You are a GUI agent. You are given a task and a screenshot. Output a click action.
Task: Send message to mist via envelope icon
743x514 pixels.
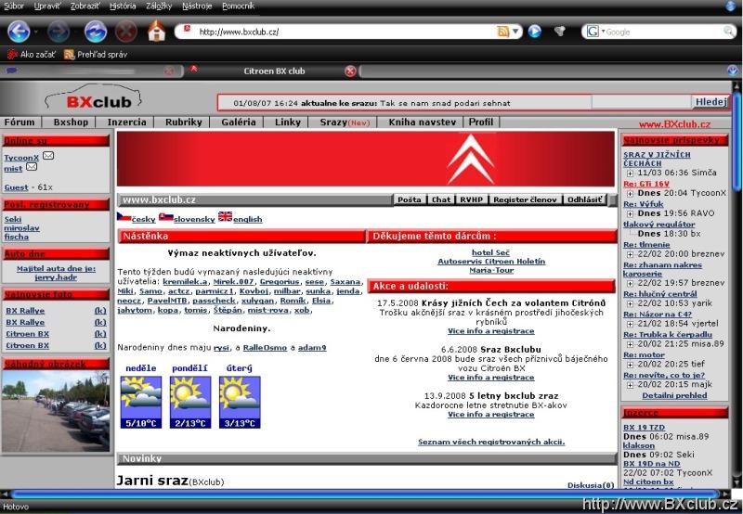(x=32, y=167)
